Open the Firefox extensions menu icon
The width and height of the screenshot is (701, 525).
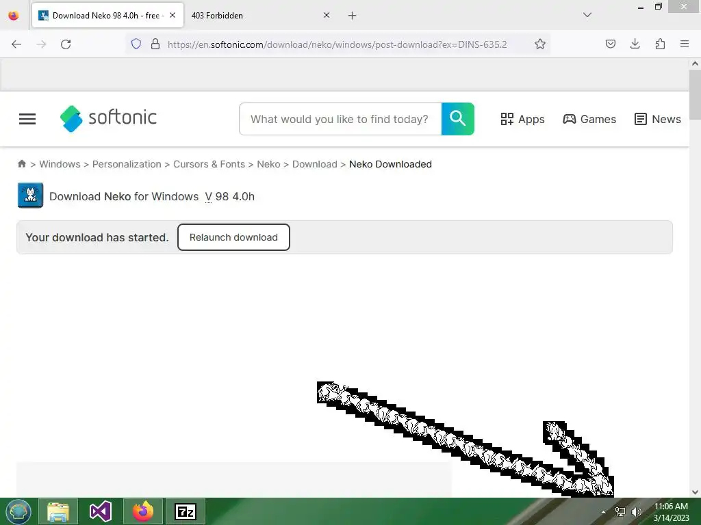(660, 44)
